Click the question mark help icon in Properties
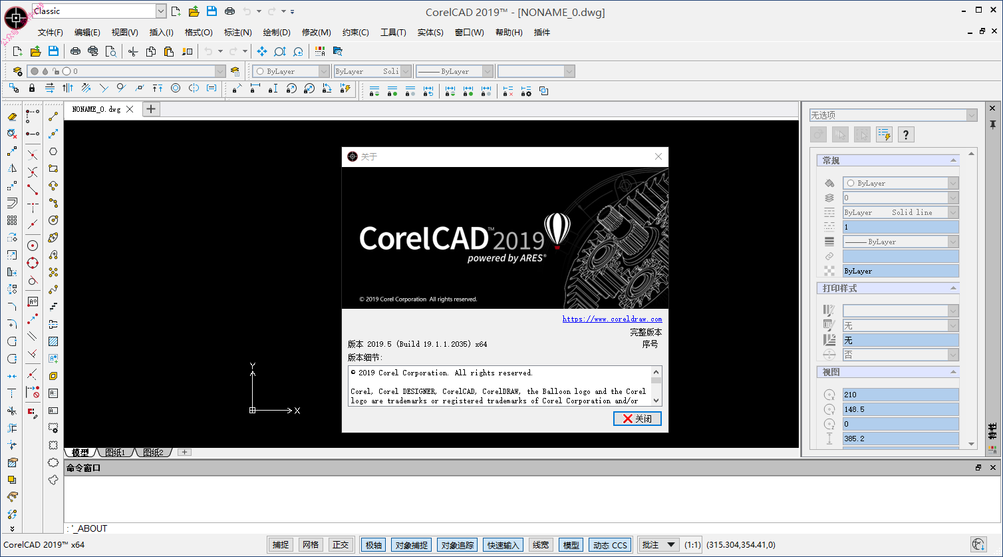 click(x=905, y=134)
